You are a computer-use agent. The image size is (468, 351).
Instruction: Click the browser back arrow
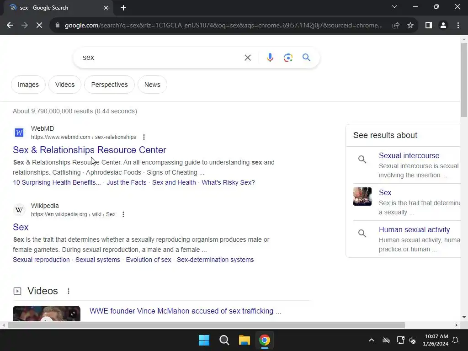10,26
